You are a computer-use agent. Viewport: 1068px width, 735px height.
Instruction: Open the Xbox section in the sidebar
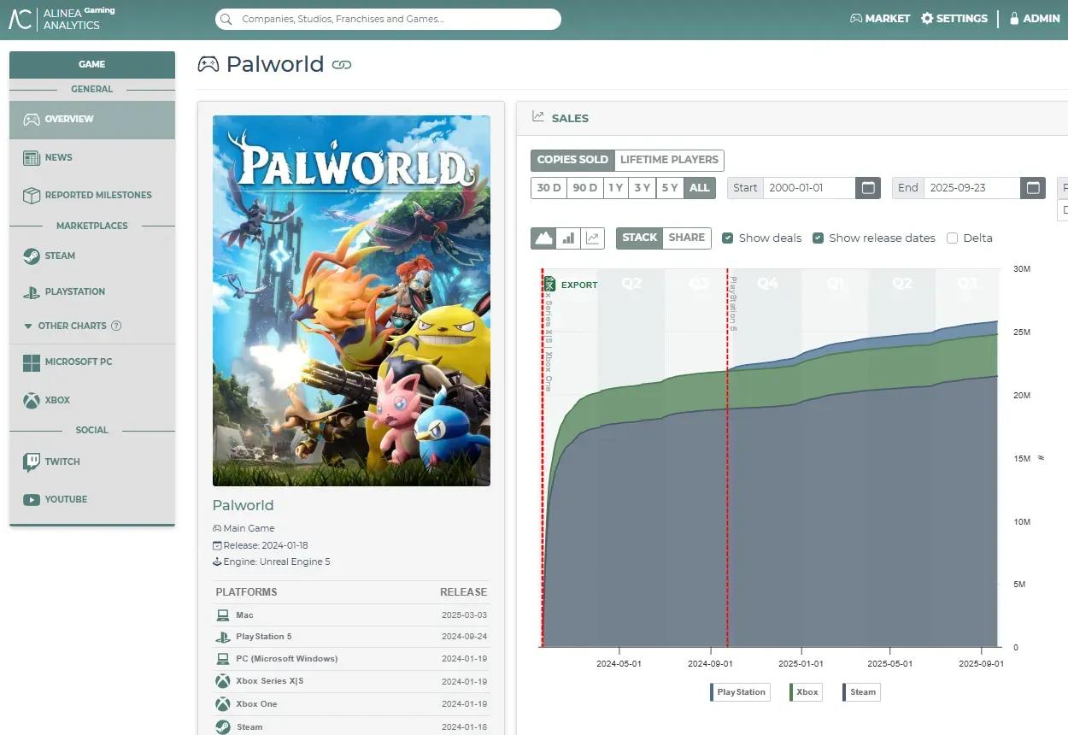click(58, 400)
